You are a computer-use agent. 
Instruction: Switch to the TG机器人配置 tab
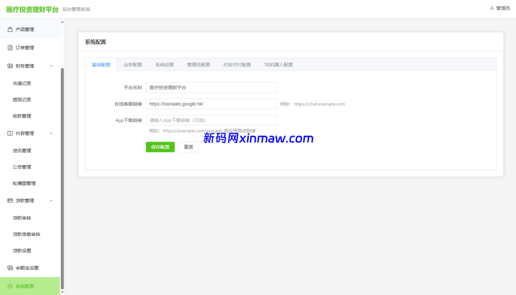point(278,65)
